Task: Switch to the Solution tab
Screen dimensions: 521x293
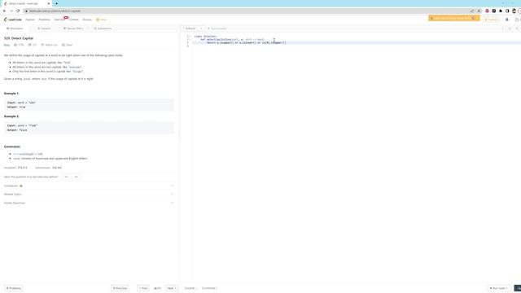Action: (x=44, y=28)
